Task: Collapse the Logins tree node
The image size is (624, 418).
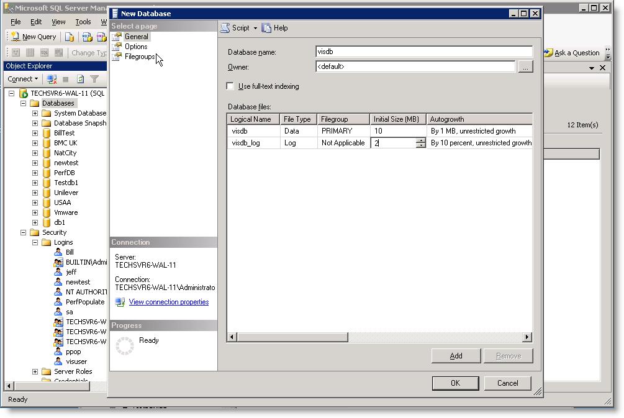Action: point(35,242)
